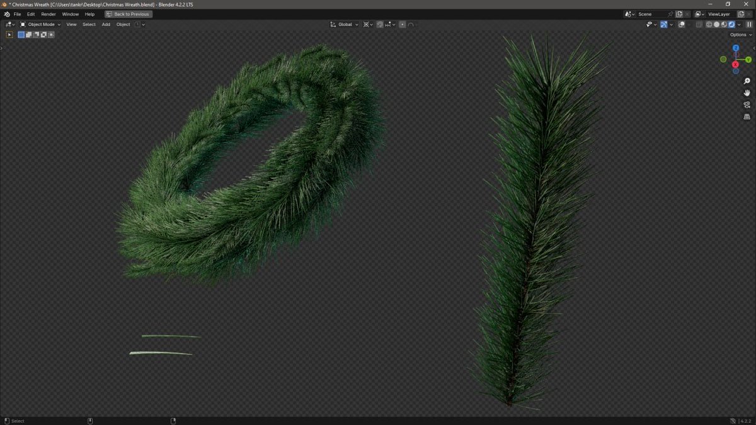The image size is (756, 425).
Task: Open the Add menu
Action: coord(106,24)
